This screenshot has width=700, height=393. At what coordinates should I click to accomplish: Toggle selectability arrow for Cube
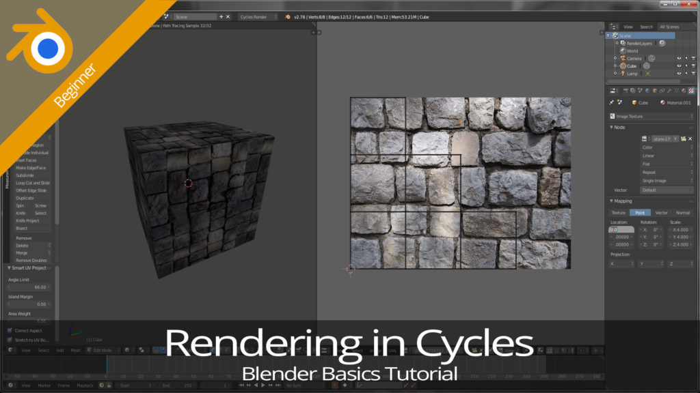click(686, 66)
